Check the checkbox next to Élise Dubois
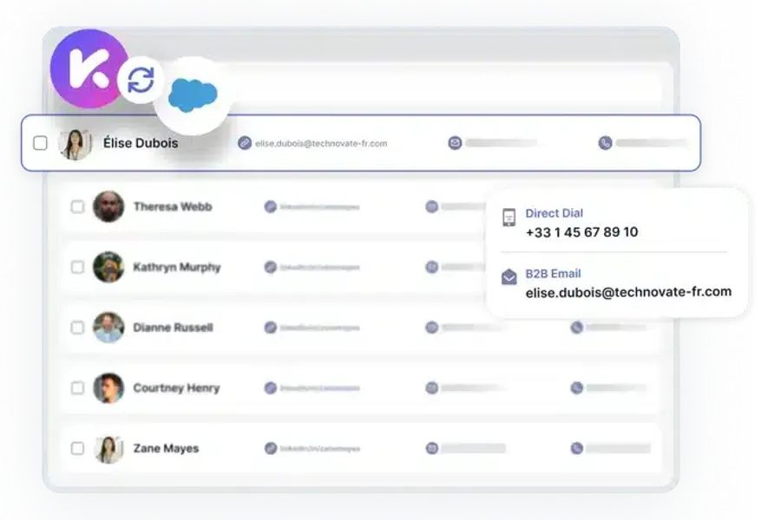Screen dimensions: 781x520 click(40, 144)
